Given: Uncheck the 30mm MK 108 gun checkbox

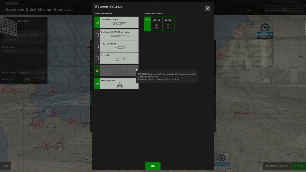Looking at the screenshot, I should (x=97, y=22).
